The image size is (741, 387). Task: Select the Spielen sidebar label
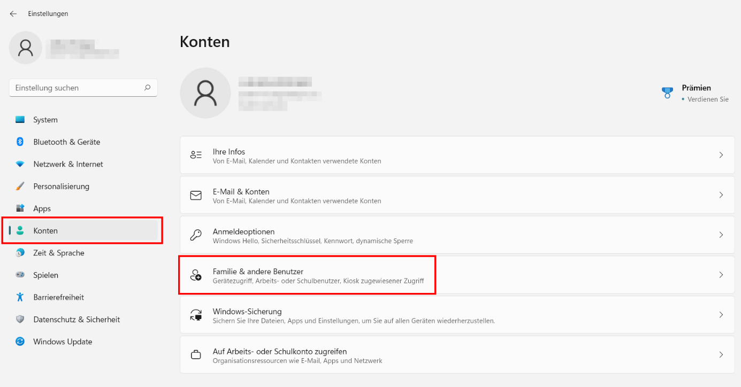[x=46, y=275]
